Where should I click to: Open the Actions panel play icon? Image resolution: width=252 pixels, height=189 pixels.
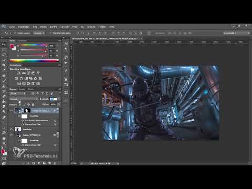click(x=66, y=62)
